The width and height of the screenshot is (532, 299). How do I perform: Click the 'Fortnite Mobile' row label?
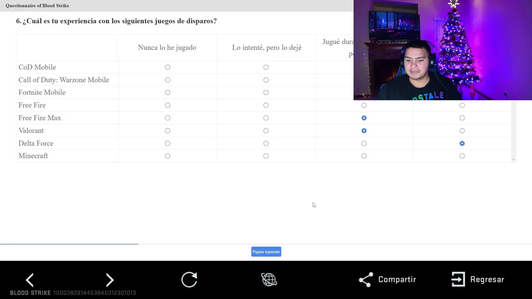(x=42, y=92)
